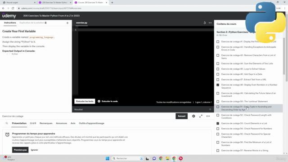The width and height of the screenshot is (288, 162).
Task: Reset the code with the refresh icon
Action: coord(205,23)
